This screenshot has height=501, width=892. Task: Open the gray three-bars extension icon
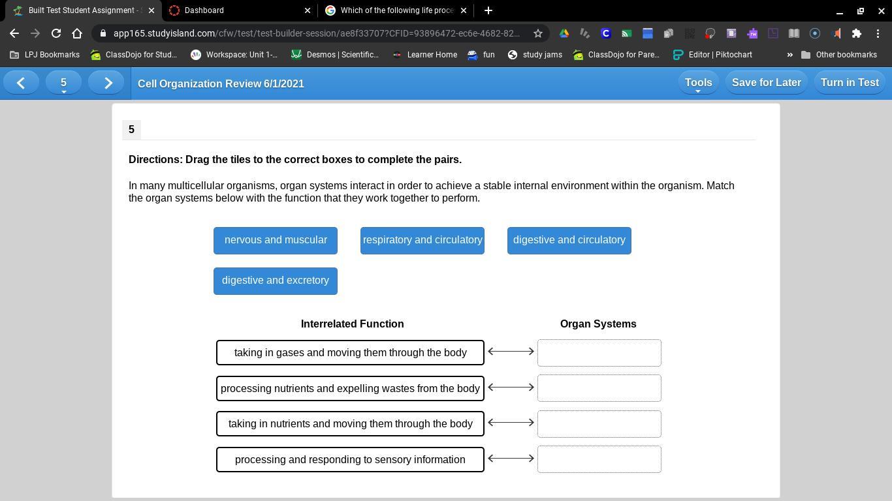click(585, 33)
